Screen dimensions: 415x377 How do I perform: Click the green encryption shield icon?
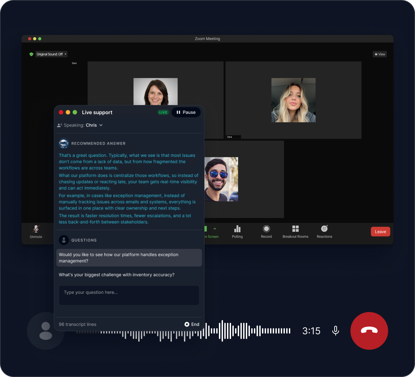[31, 54]
